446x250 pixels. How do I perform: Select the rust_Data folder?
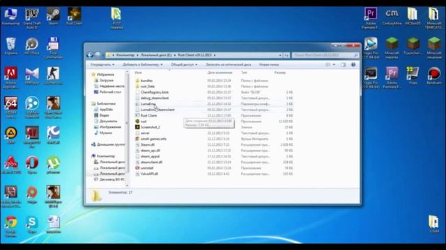(145, 86)
